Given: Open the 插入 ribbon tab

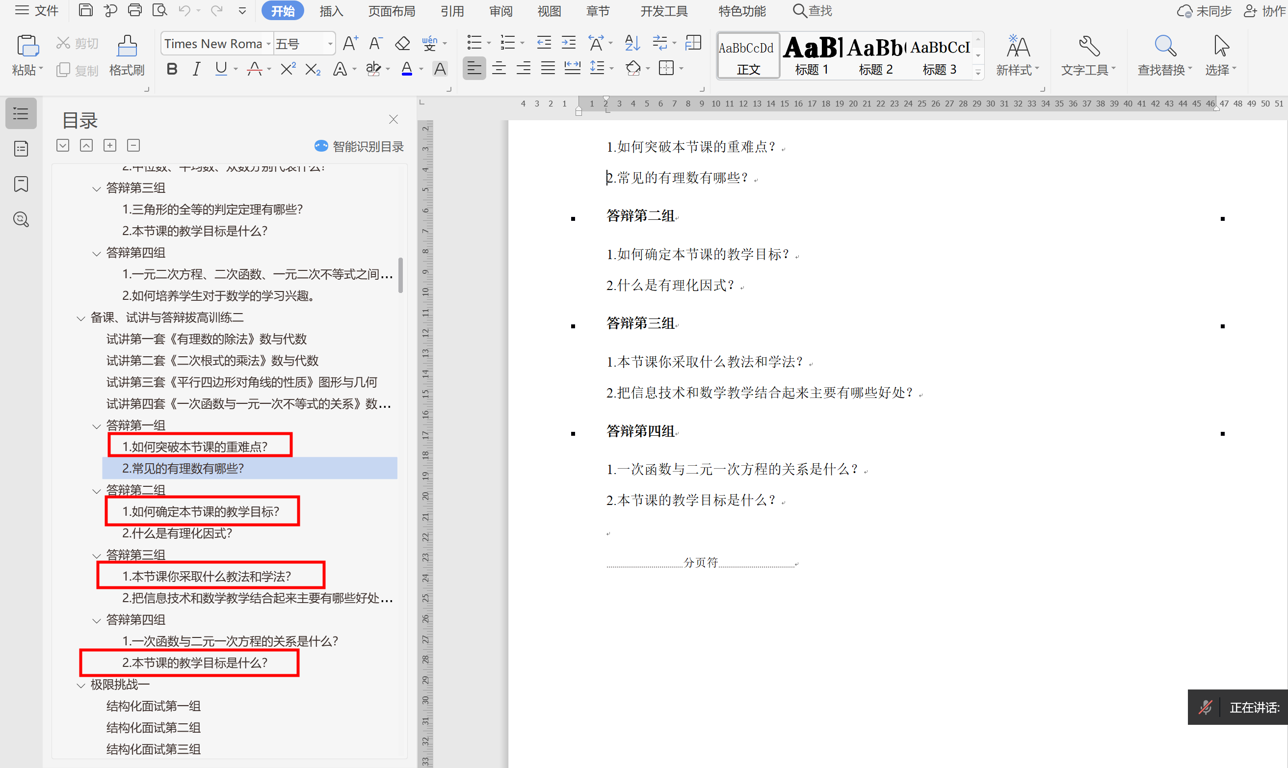Looking at the screenshot, I should point(331,11).
